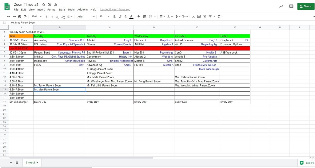Screen dimensions: 315x168
Task: Select row 10 header
Action: 4,69
